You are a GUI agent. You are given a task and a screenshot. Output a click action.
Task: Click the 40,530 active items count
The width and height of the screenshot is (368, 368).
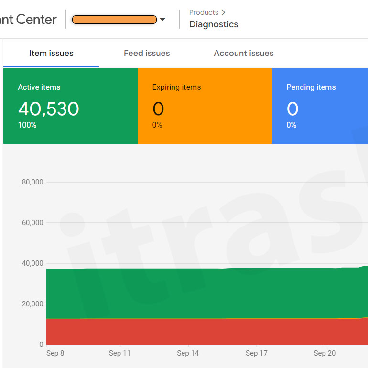coord(49,109)
